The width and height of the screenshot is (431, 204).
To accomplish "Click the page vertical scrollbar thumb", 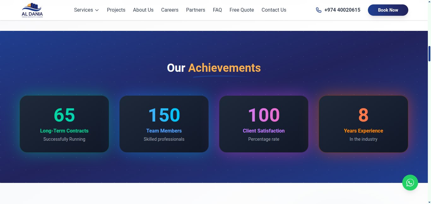I will point(429,54).
